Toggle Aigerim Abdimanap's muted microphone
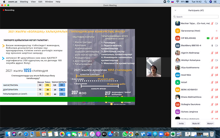Viewport: 220px width, 138px height. 212,53
